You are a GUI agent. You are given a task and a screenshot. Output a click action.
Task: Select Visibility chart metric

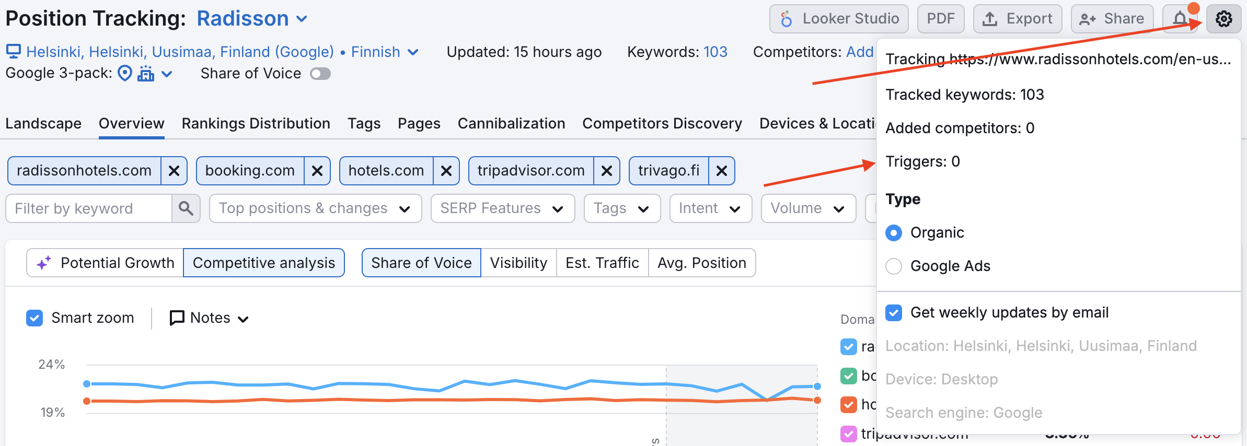[518, 263]
